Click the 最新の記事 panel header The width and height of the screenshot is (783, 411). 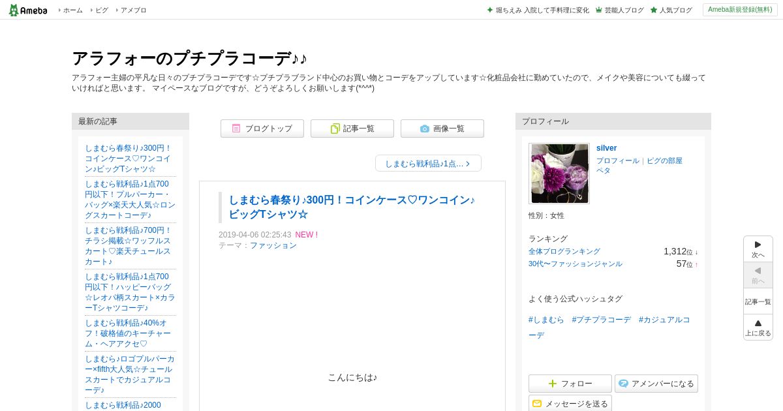coord(130,121)
